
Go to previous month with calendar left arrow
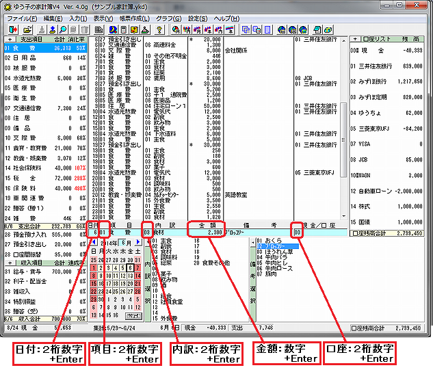click(94, 242)
